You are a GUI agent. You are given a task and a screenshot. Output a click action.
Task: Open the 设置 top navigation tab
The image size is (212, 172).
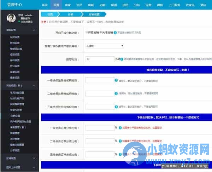[56, 5]
